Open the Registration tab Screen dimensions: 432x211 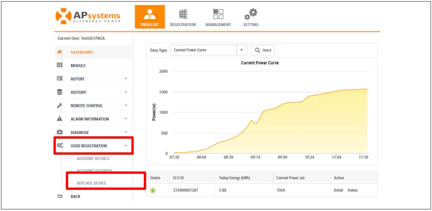tap(183, 18)
